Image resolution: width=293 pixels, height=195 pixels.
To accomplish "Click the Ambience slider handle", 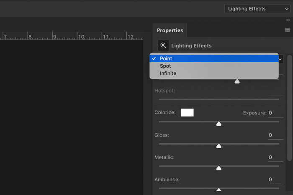I will 219,190.
